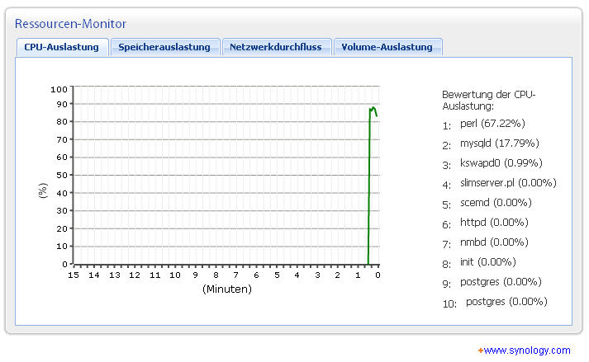Screen dimensions: 589x362
Task: Click the ninth-ranked postgres process entry
Action: (x=501, y=282)
